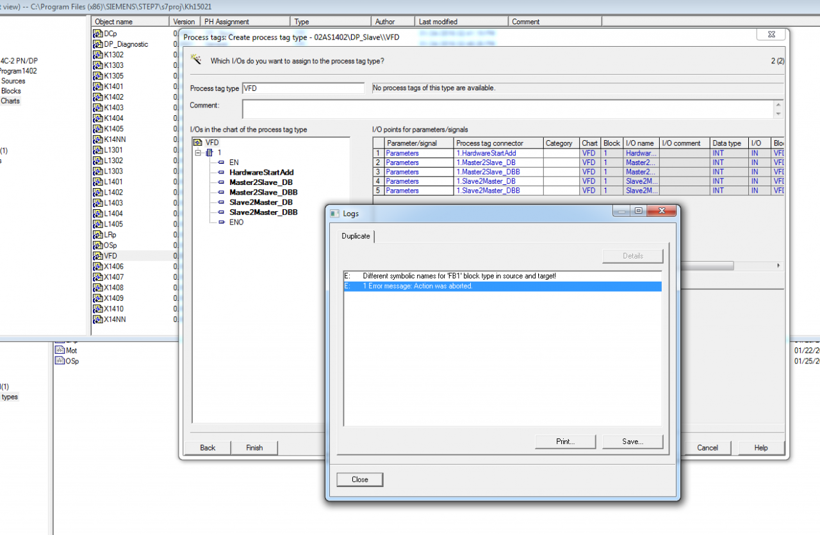Click the VFD root chart icon in tree
Image resolution: width=820 pixels, height=535 pixels.
coord(197,142)
